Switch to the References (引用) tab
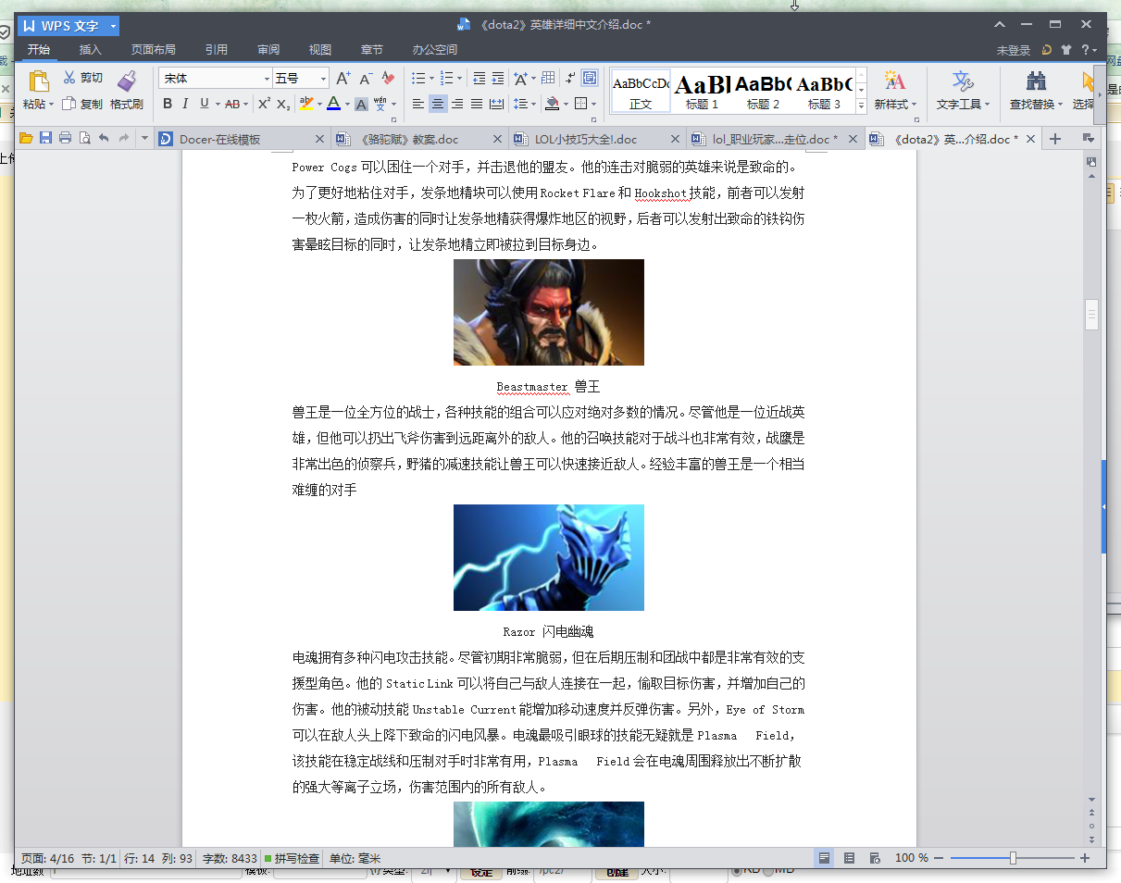This screenshot has height=883, width=1121. coord(217,50)
